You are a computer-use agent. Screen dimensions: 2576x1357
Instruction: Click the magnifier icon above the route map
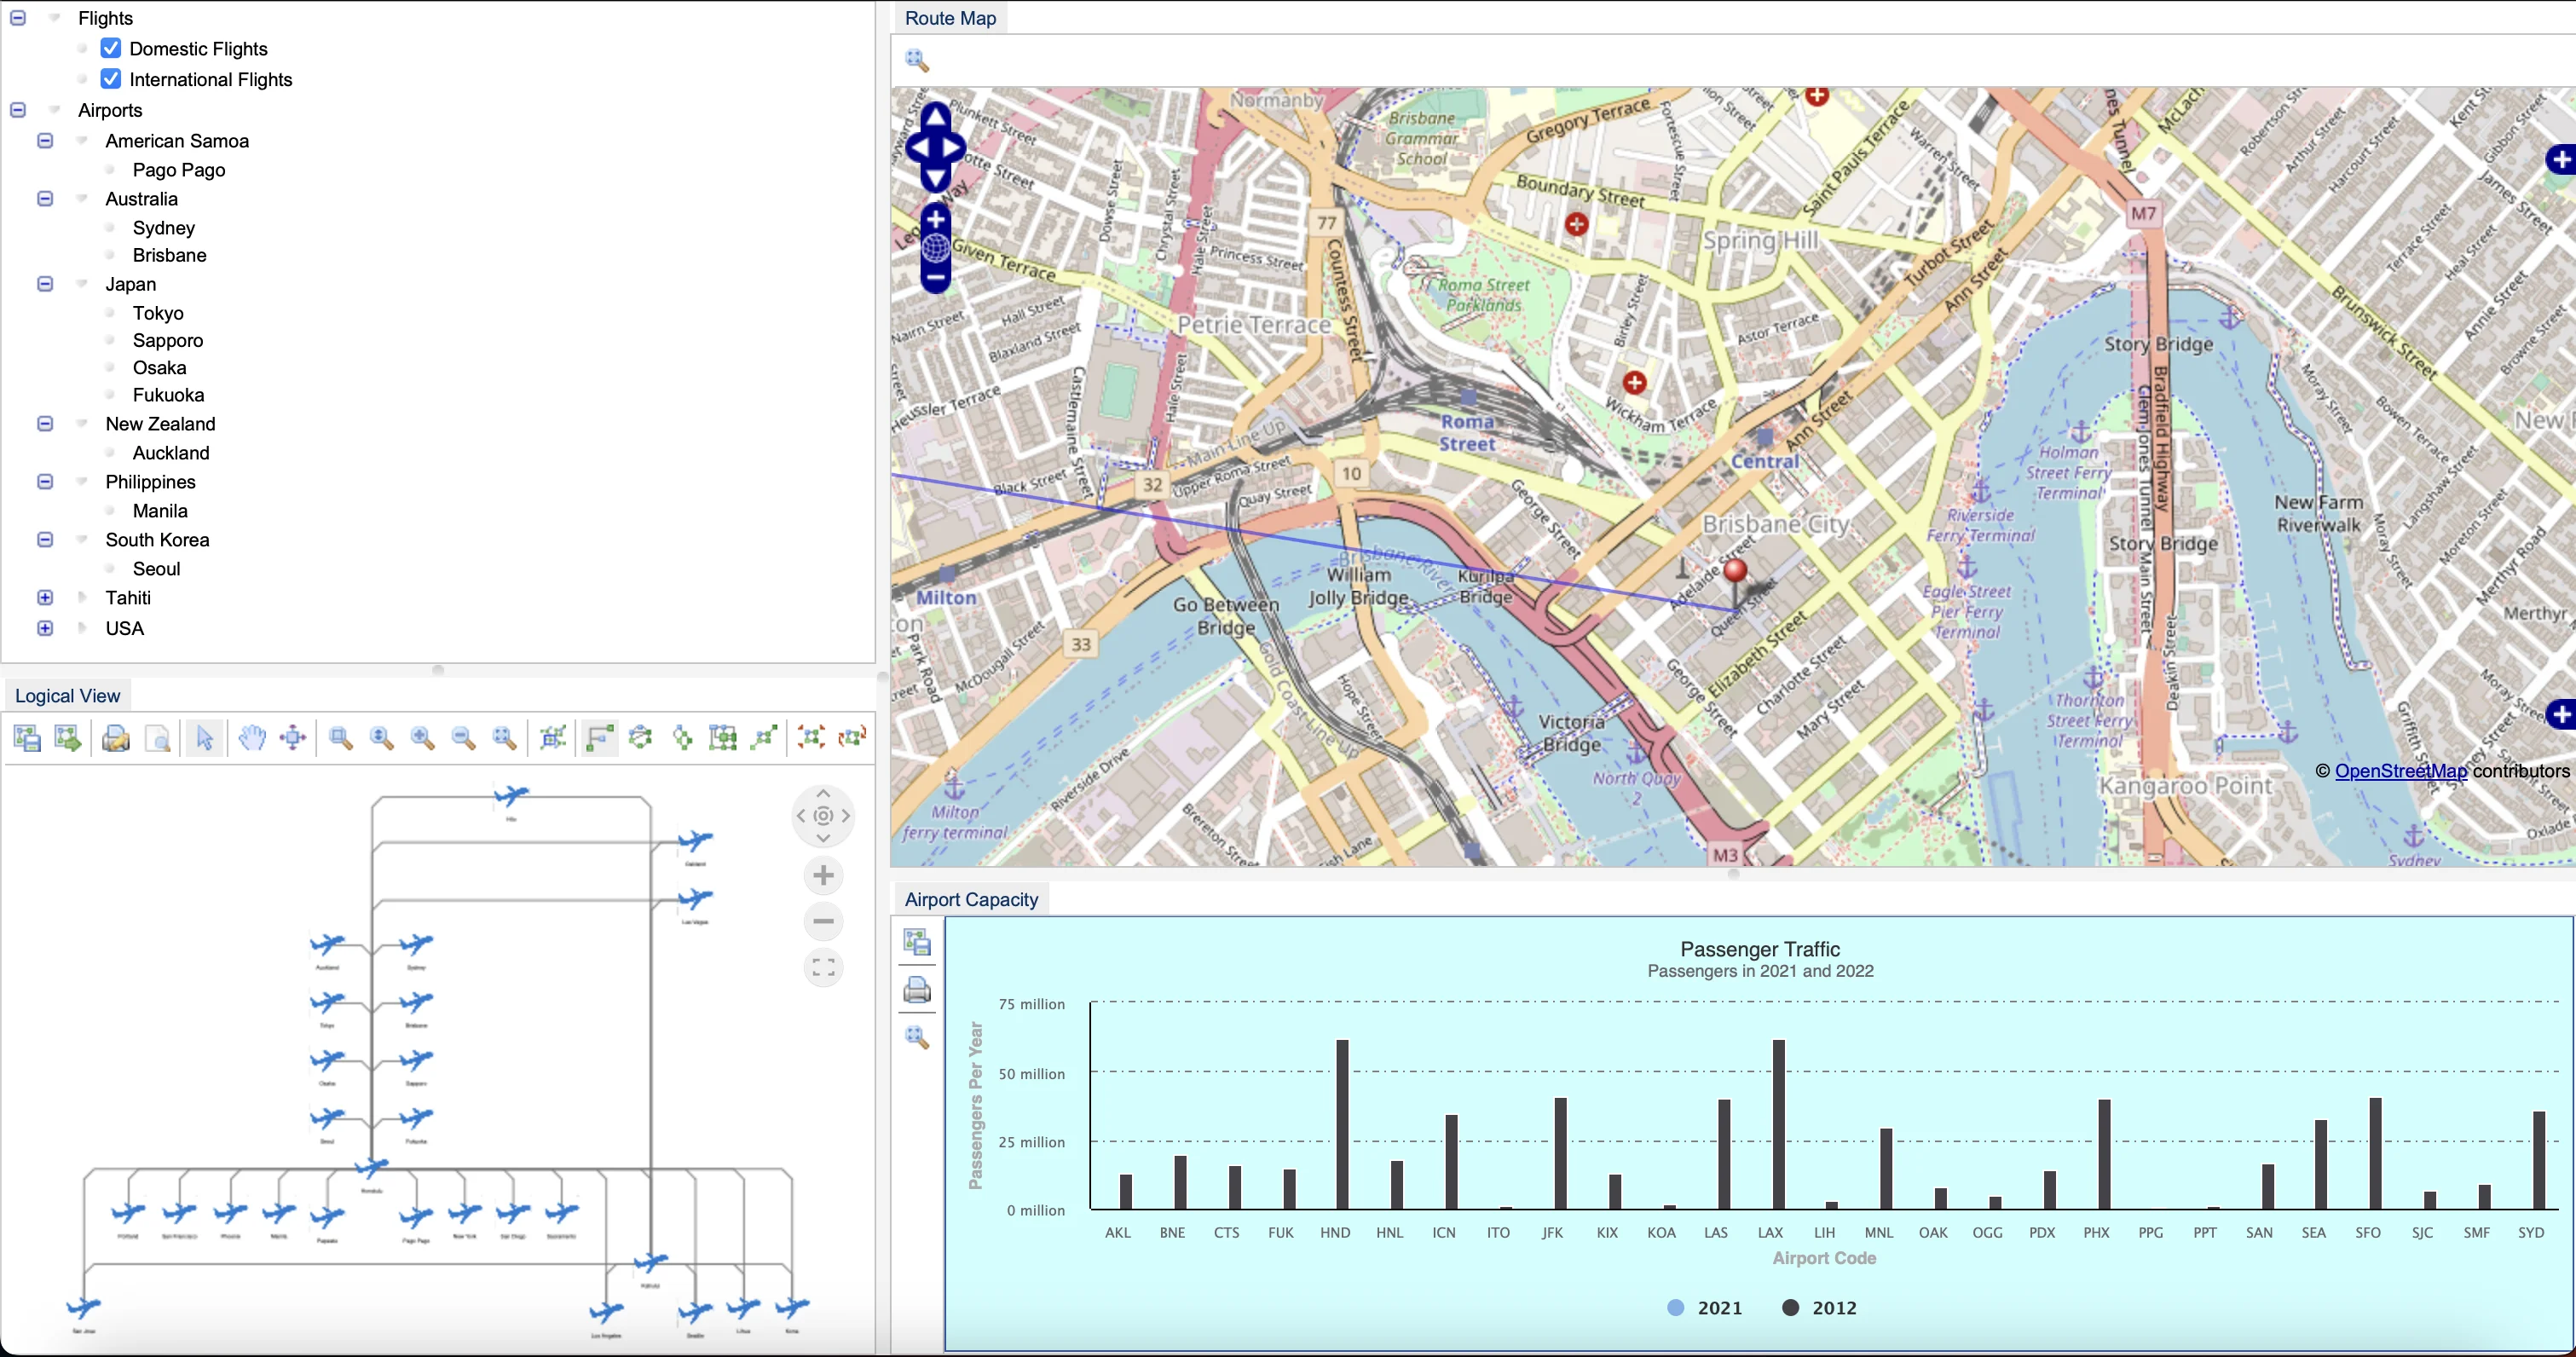(917, 60)
